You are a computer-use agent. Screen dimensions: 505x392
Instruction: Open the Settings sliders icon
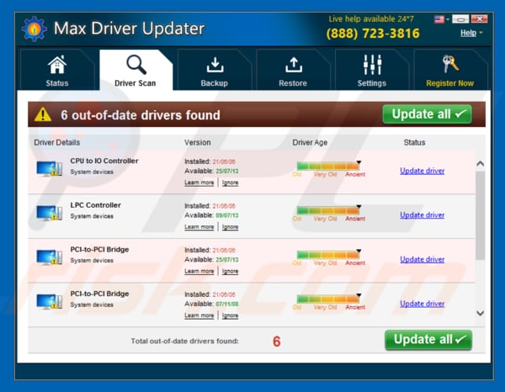(372, 65)
